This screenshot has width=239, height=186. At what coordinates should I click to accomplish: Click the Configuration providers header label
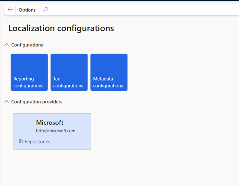(37, 102)
